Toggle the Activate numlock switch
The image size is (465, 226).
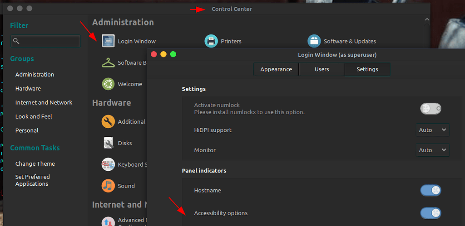point(430,109)
